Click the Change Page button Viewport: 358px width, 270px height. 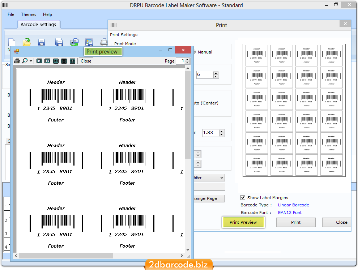coord(209,198)
